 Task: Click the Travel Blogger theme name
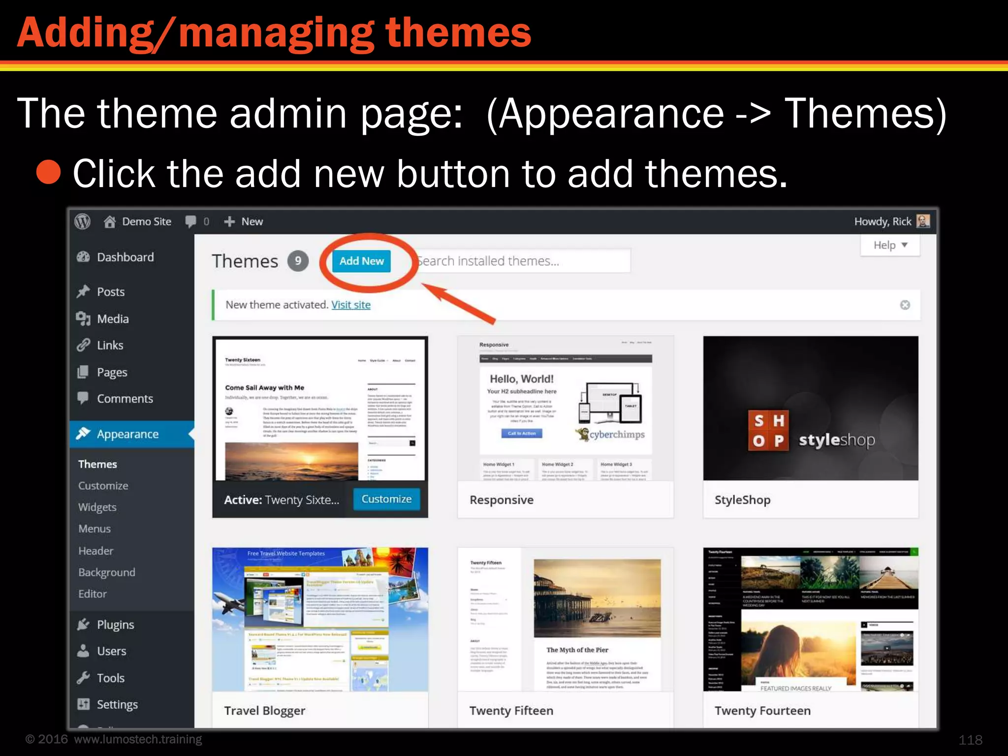pyautogui.click(x=265, y=711)
